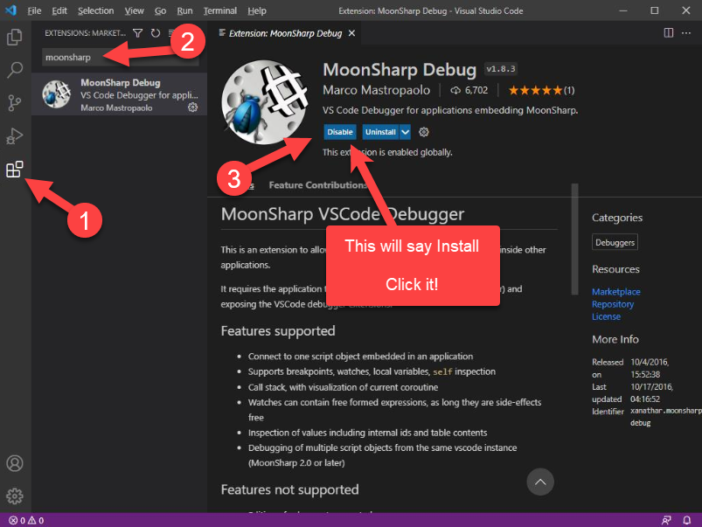Image resolution: width=702 pixels, height=527 pixels.
Task: Open the Marketplace resource link
Action: [x=615, y=292]
